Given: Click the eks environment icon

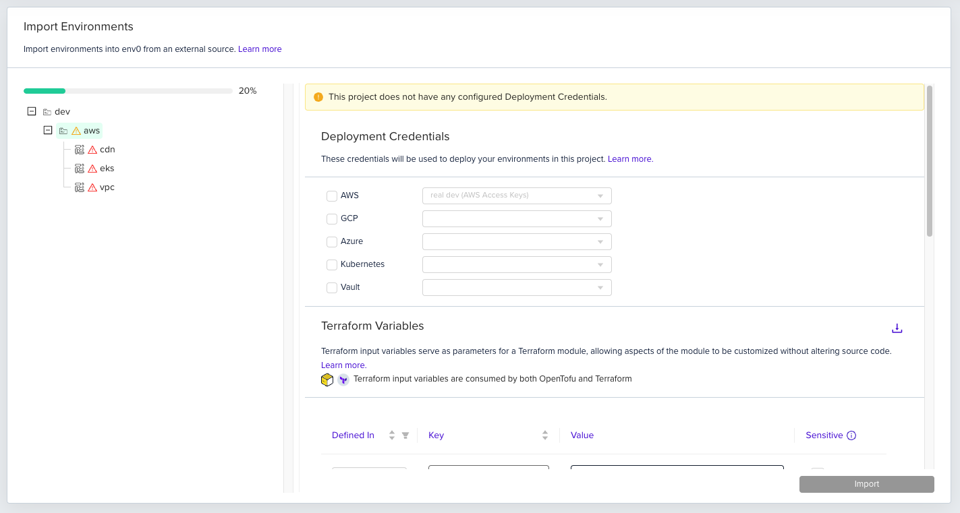Looking at the screenshot, I should click(x=79, y=169).
